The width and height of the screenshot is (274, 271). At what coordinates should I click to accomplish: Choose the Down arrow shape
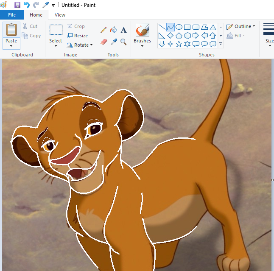[x=162, y=44]
